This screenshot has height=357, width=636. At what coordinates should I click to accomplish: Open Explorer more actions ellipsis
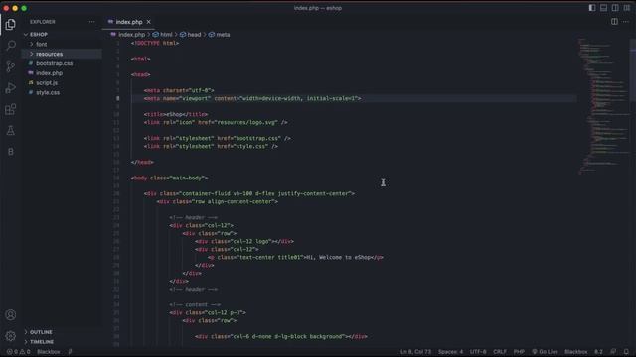92,22
